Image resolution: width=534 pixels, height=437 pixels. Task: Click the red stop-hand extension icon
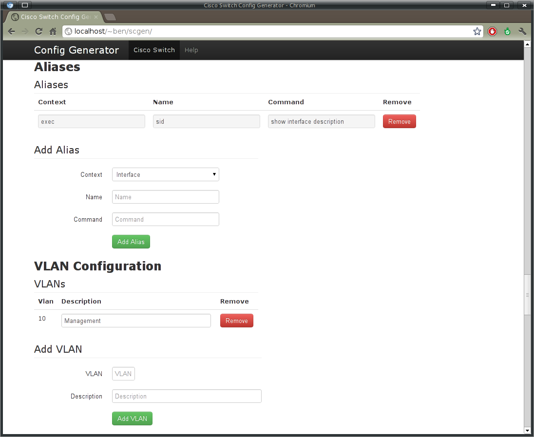click(x=492, y=31)
